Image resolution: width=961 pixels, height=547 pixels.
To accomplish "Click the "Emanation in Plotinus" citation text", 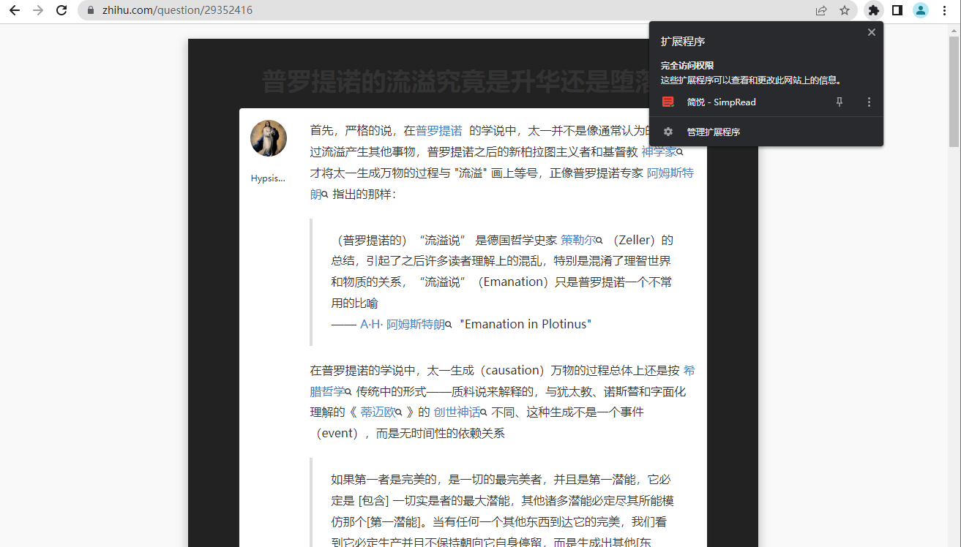I will coord(526,325).
